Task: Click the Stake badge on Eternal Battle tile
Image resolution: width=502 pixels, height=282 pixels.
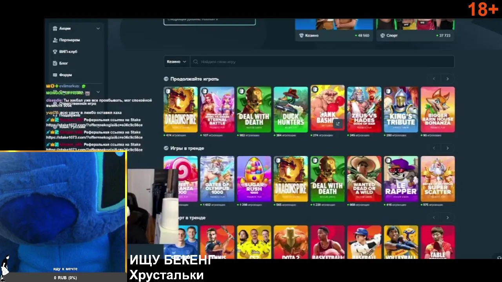Action: click(204, 91)
